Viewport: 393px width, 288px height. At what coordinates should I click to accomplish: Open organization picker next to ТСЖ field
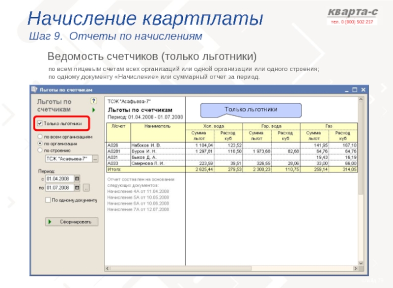[95, 159]
